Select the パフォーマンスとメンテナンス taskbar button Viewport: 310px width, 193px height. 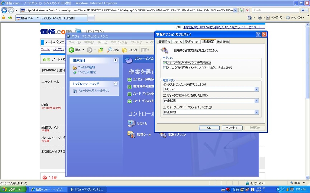(87, 190)
